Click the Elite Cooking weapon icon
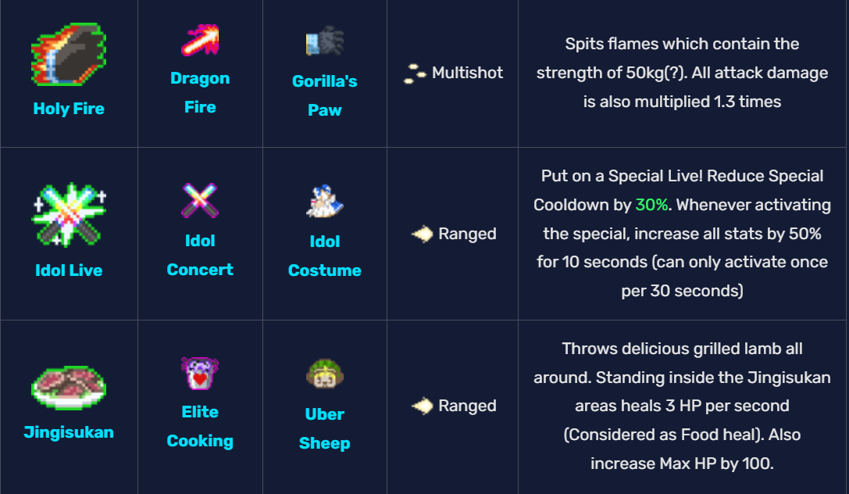Screen dimensions: 849x494 click(x=200, y=374)
